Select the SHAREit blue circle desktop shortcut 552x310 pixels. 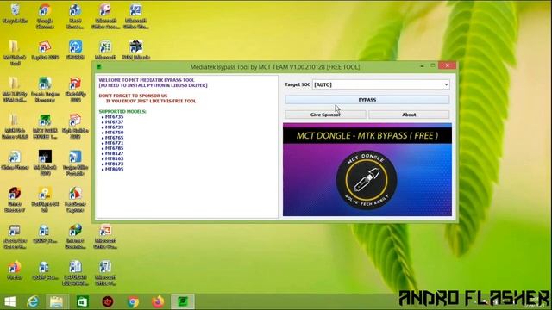click(x=75, y=50)
